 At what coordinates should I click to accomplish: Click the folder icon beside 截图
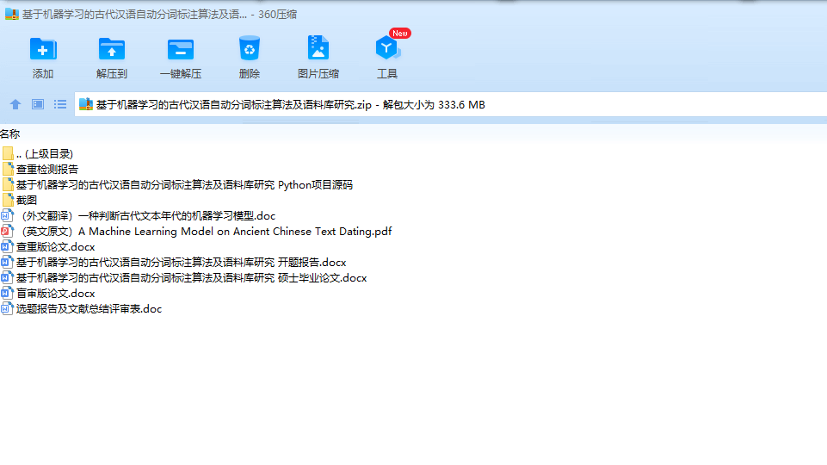[x=8, y=200]
